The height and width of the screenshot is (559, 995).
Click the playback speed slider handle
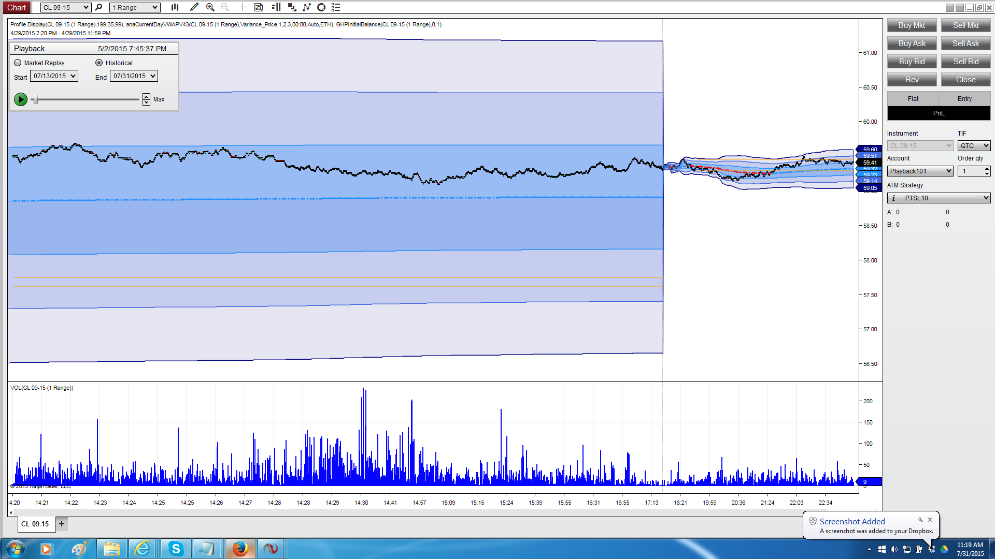click(35, 99)
